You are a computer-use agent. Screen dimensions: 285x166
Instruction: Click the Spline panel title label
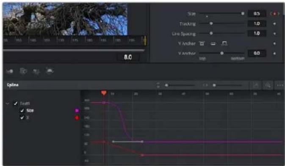[13, 85]
